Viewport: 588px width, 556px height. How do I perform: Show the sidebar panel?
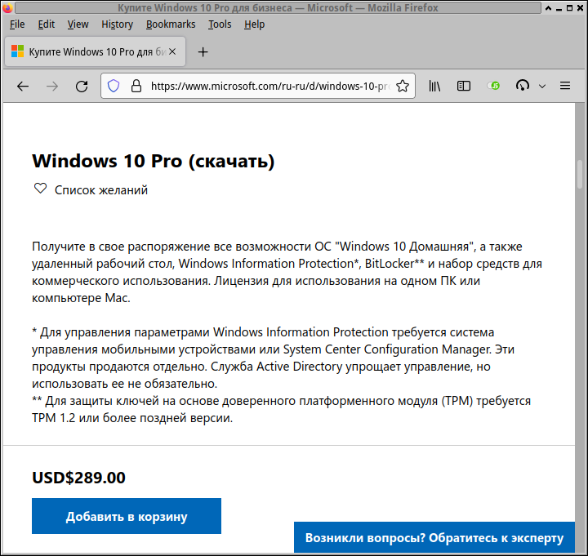point(464,87)
